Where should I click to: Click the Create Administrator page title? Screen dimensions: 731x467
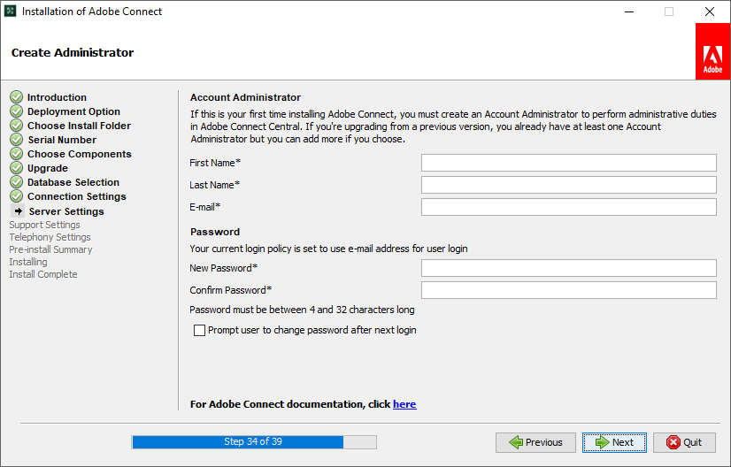pyautogui.click(x=73, y=52)
